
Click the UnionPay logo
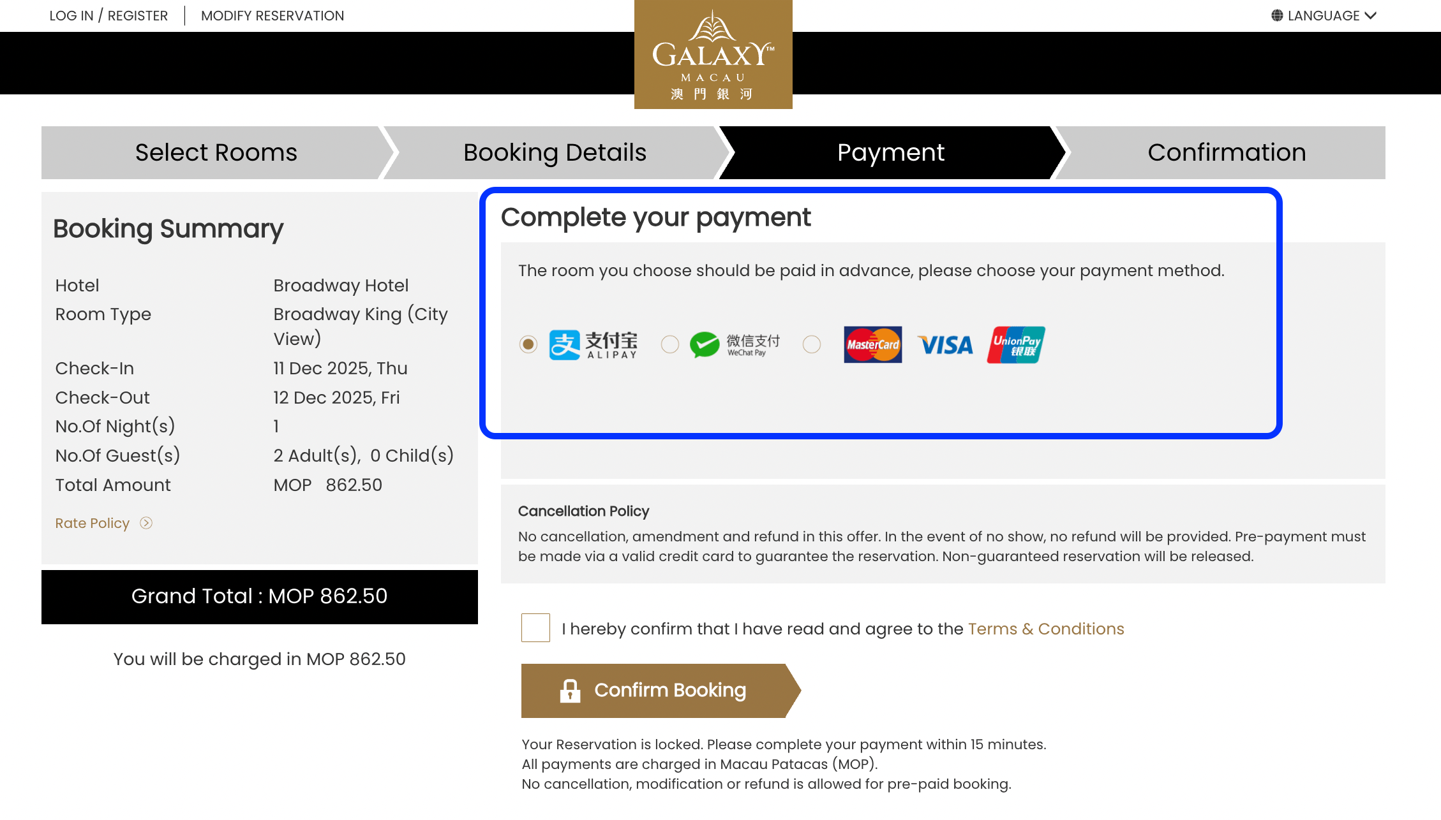(1016, 345)
